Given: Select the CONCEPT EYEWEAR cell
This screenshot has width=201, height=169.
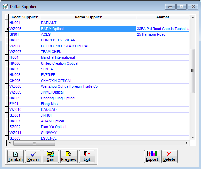Looking at the screenshot, I should coord(88,40).
